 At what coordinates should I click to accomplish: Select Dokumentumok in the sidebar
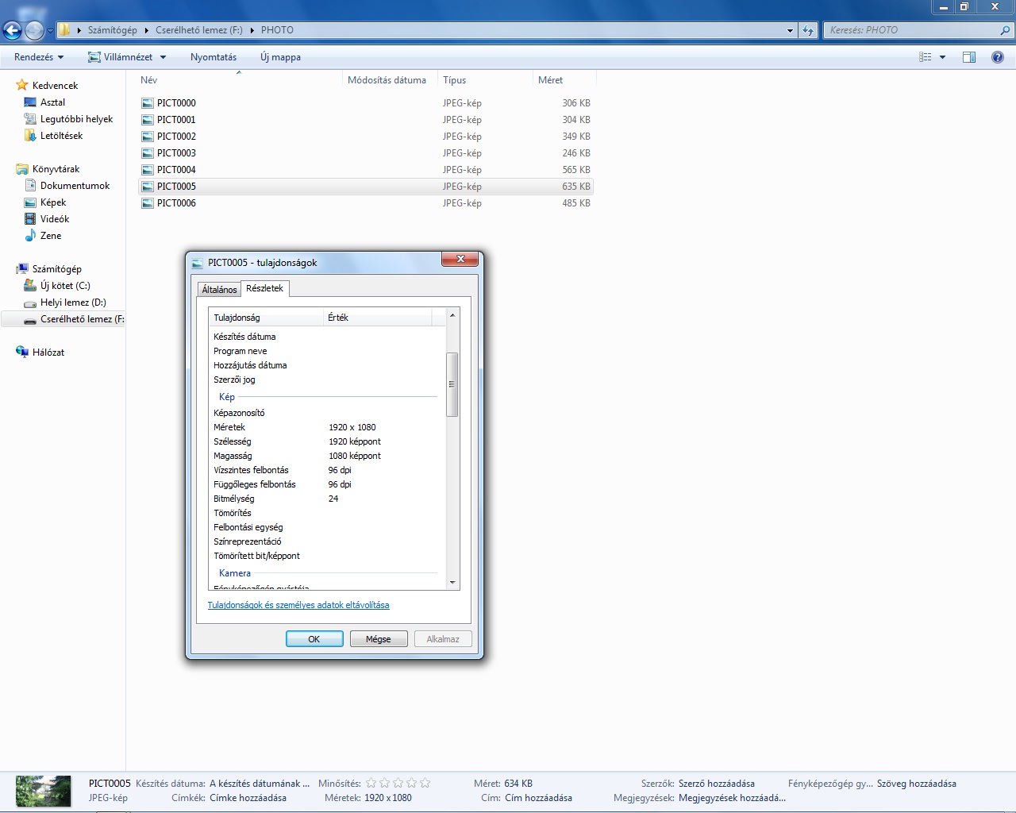coord(75,186)
